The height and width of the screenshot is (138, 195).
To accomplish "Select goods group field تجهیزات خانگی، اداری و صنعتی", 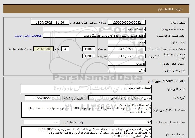I will click(x=120, y=98).
